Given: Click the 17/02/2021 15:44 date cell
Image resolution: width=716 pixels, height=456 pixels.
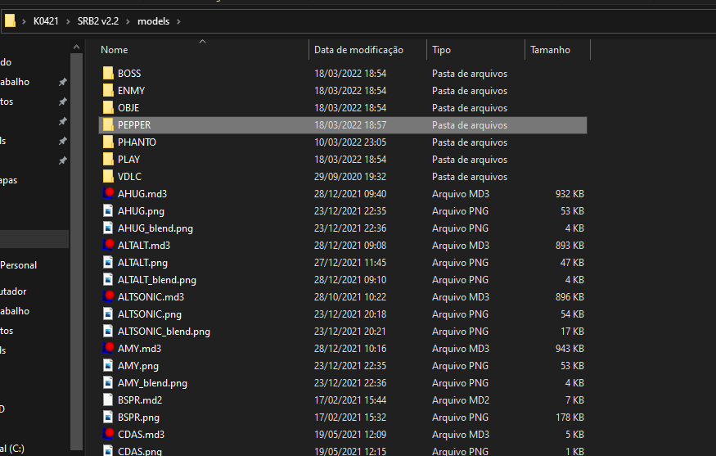Looking at the screenshot, I should 349,400.
